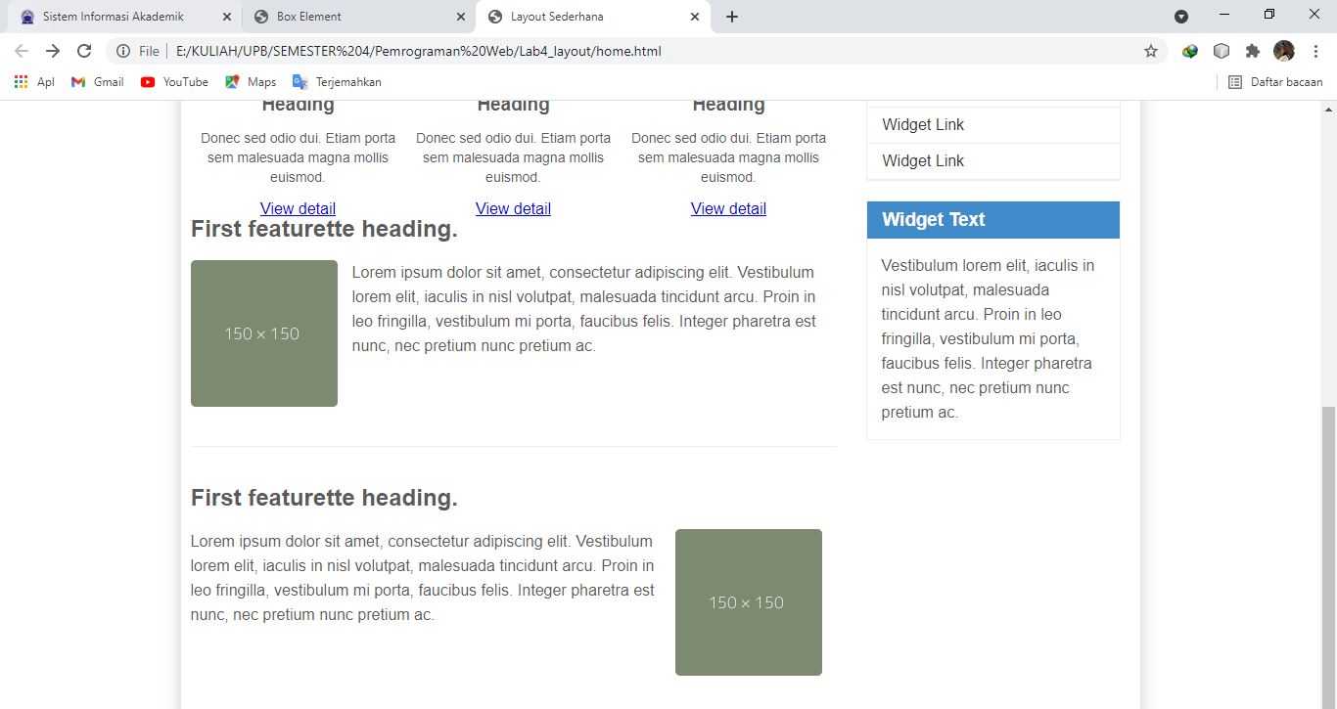The width and height of the screenshot is (1337, 709).
Task: Click the file info icon in address bar
Action: [122, 49]
